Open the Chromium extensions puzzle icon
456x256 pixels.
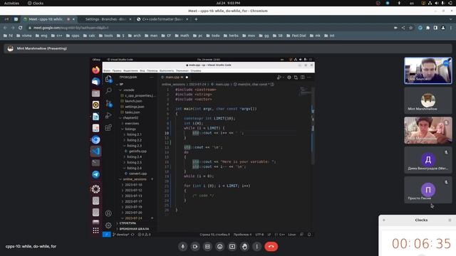pos(427,28)
